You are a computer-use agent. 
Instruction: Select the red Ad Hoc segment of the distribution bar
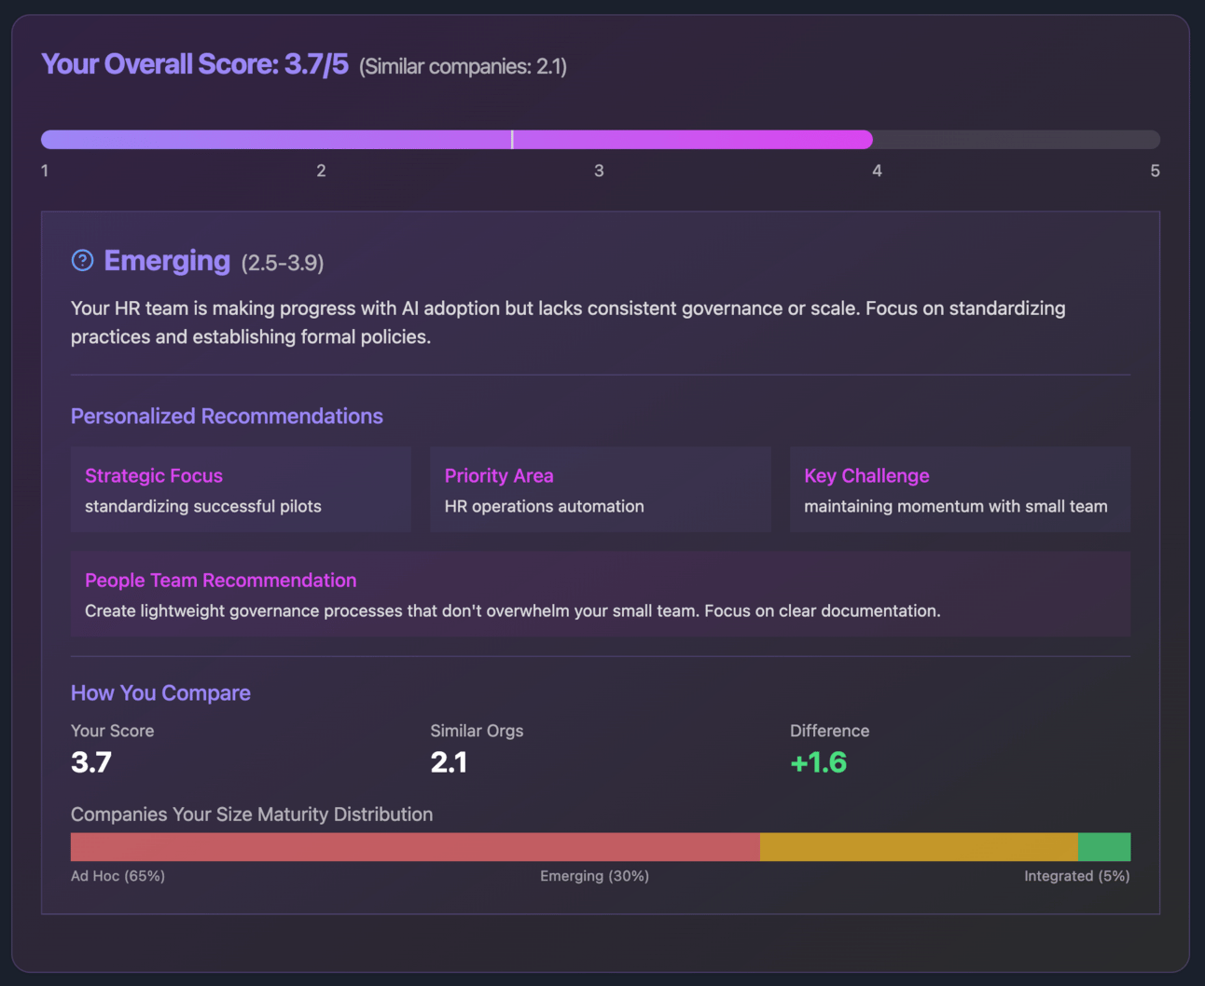coord(415,847)
